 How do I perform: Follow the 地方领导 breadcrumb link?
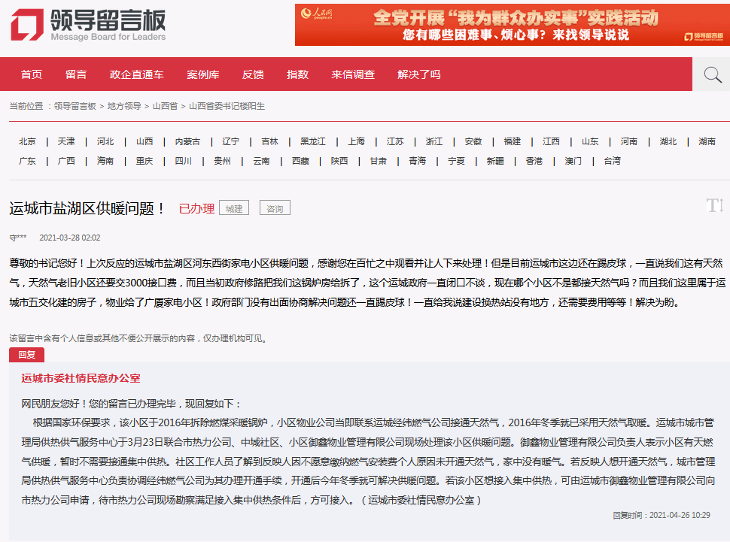point(124,106)
